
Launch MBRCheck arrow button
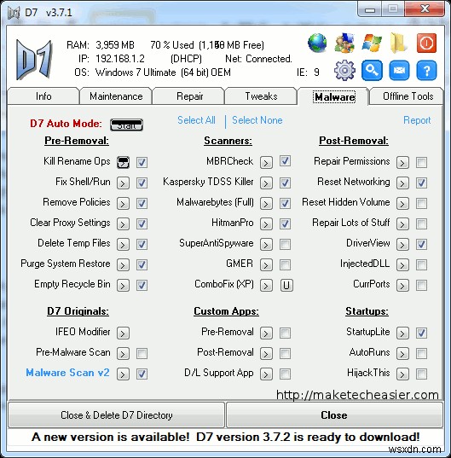pyautogui.click(x=266, y=162)
